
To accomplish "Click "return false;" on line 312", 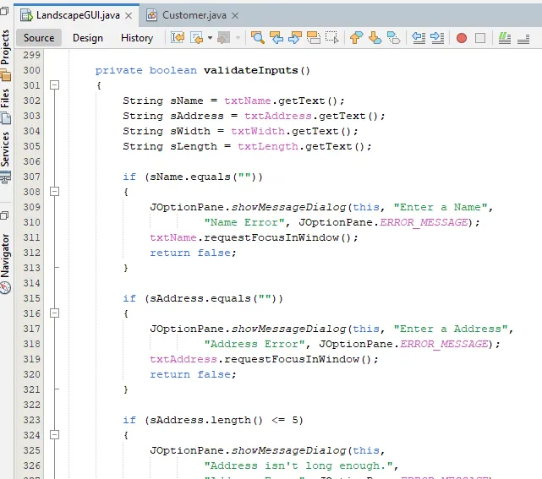I will pos(194,253).
